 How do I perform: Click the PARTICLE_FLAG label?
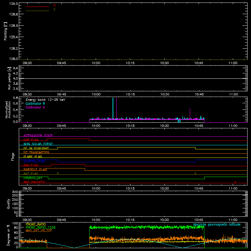coord(35,169)
